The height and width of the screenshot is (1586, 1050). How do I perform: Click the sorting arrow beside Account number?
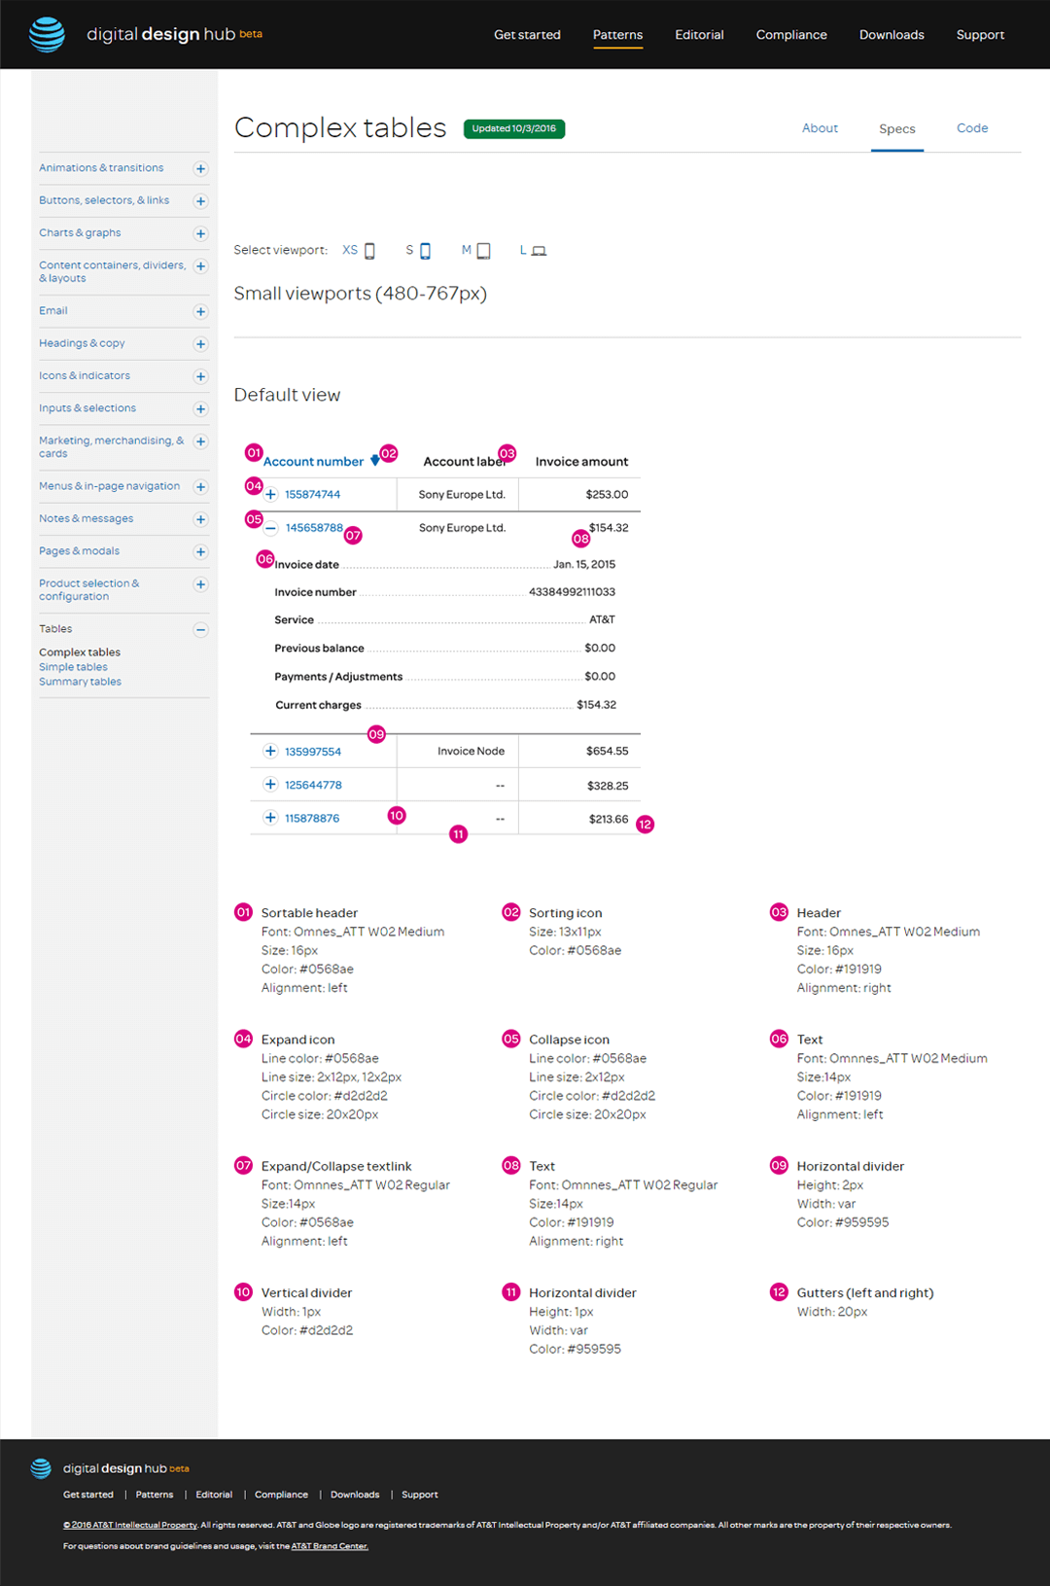pyautogui.click(x=375, y=461)
